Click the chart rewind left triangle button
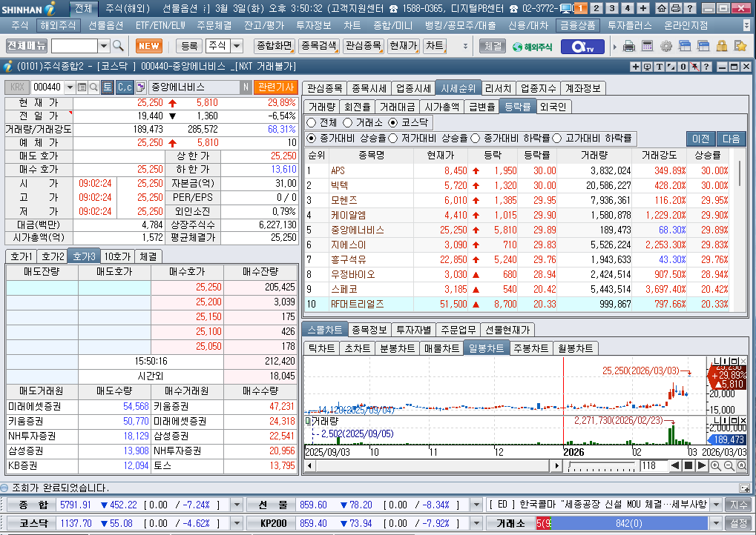756x535 pixels. (675, 465)
